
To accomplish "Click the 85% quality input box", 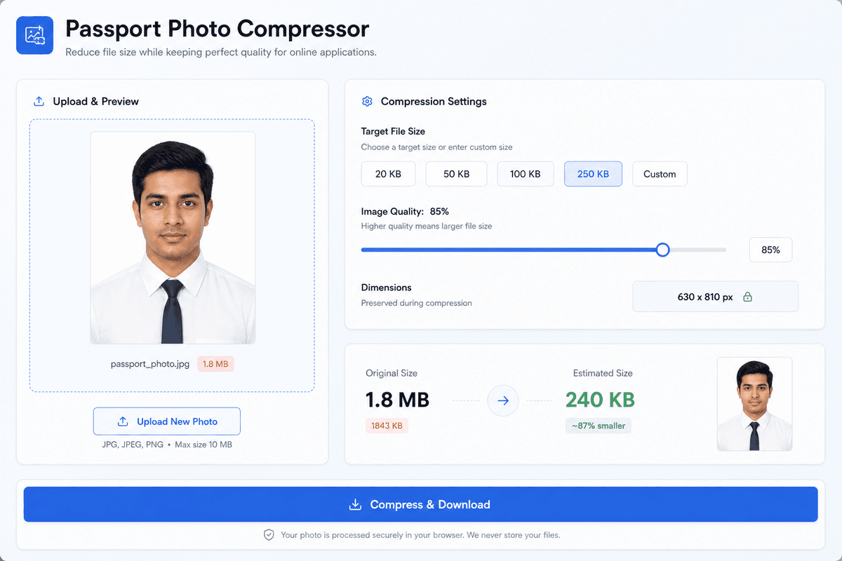I will (x=770, y=250).
